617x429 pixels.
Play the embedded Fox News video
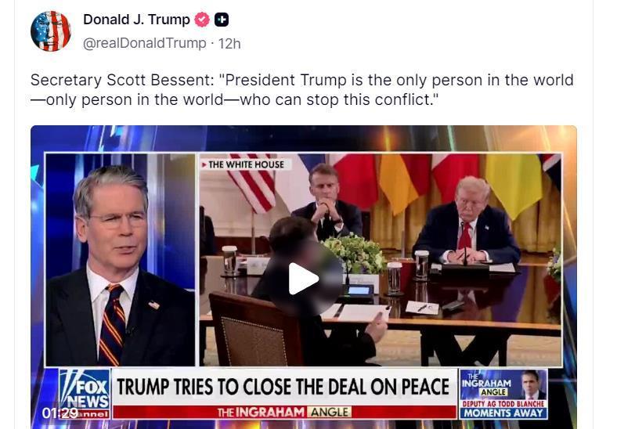tap(303, 279)
